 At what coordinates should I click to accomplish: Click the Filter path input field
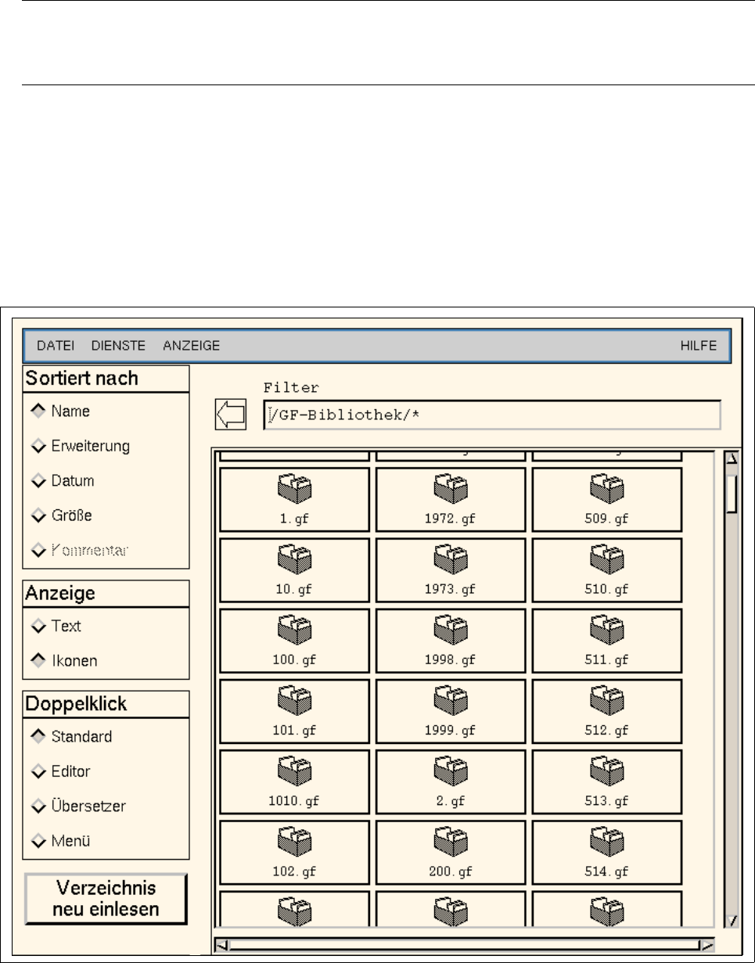pyautogui.click(x=491, y=415)
